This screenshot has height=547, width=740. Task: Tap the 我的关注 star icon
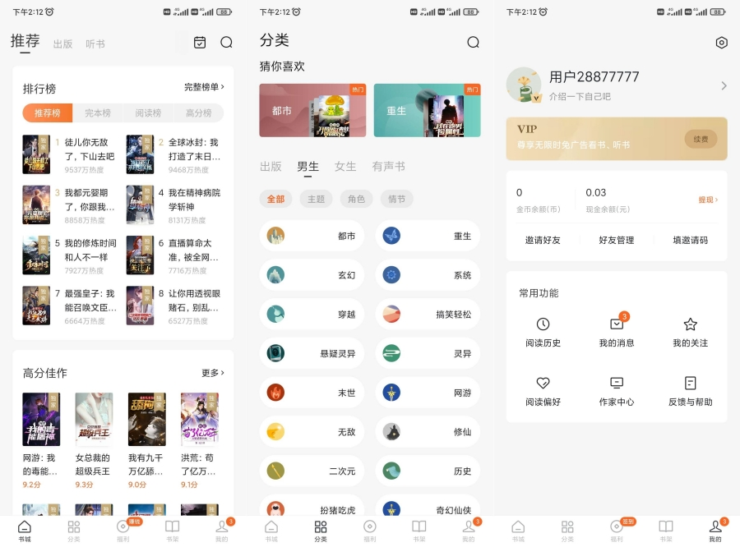pyautogui.click(x=690, y=324)
